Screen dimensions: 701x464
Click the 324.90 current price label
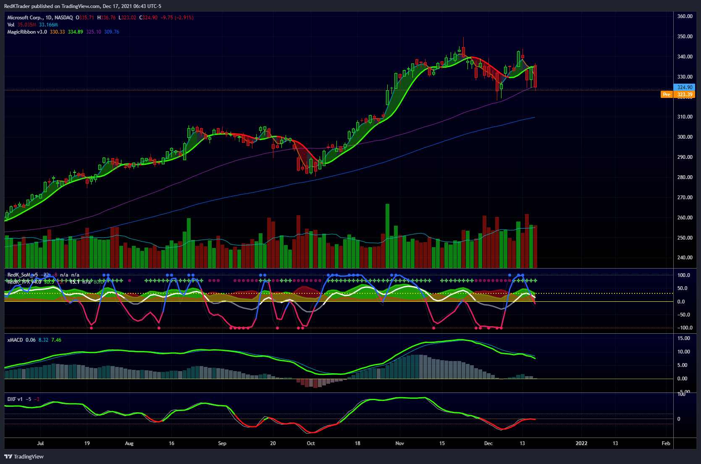pyautogui.click(x=685, y=87)
